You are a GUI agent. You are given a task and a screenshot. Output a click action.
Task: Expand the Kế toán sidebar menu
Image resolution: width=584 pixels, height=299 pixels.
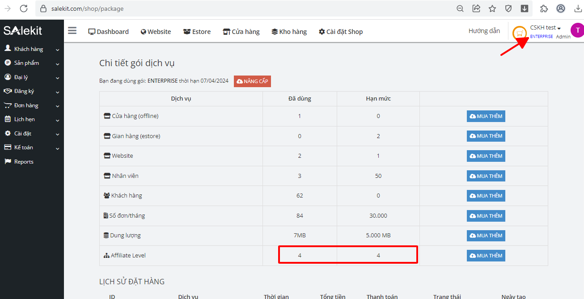click(x=31, y=147)
